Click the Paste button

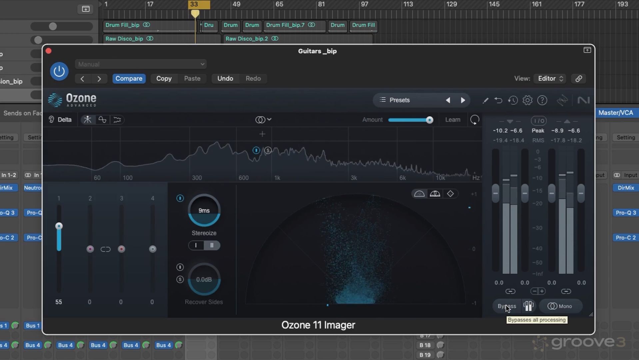(x=192, y=79)
